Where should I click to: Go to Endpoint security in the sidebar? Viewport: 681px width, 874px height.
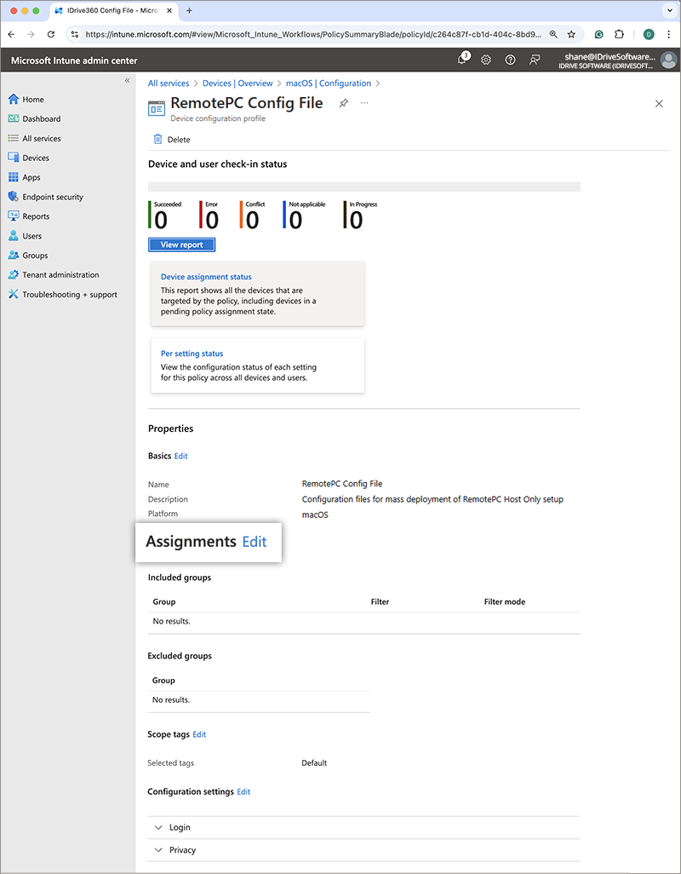53,197
